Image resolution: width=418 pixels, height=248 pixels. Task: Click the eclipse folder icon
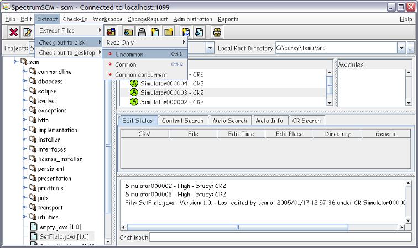point(33,90)
